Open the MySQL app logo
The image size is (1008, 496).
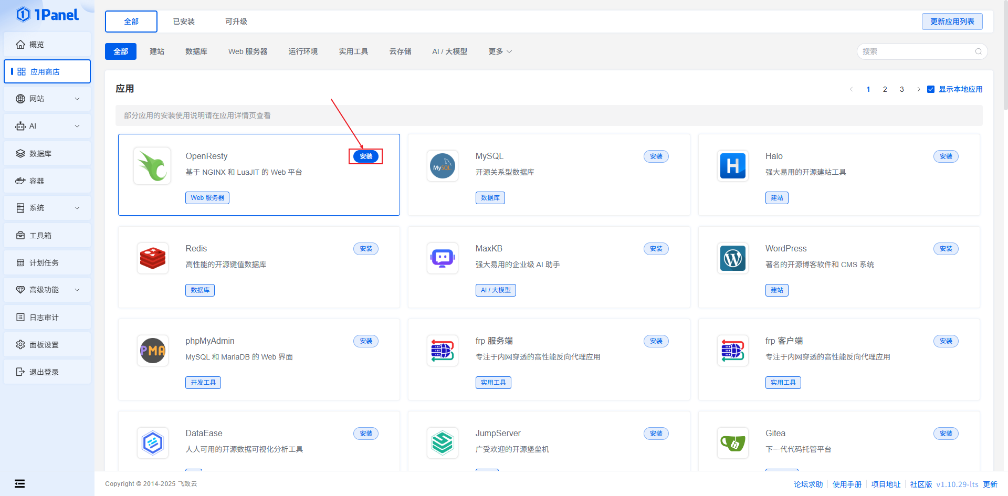pos(443,166)
